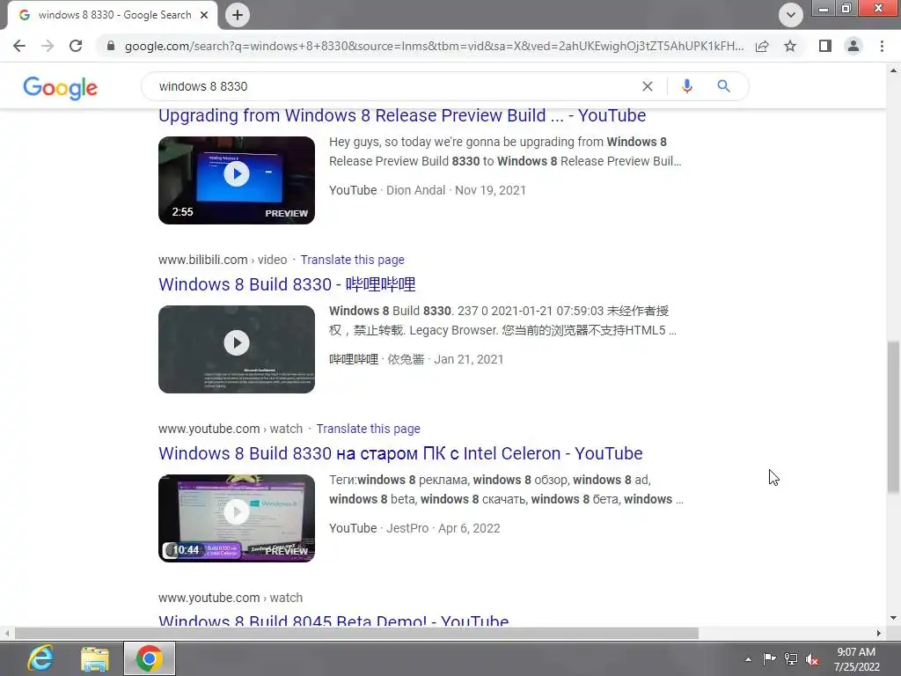Viewport: 901px width, 676px height.
Task: Open a new browser tab
Action: pyautogui.click(x=238, y=15)
